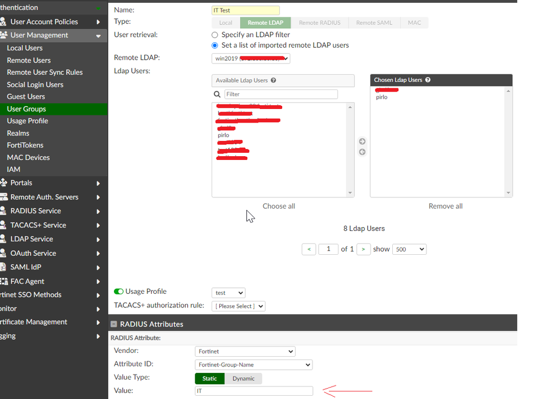Click the Name field containing IT Test
Image resolution: width=542 pixels, height=399 pixels.
tap(245, 10)
